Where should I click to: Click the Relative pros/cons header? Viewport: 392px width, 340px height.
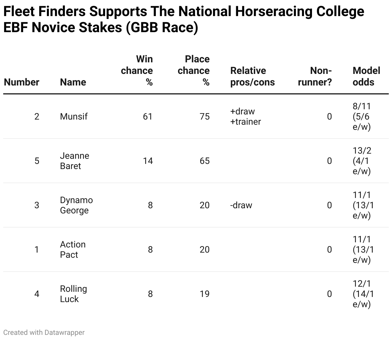(x=253, y=76)
